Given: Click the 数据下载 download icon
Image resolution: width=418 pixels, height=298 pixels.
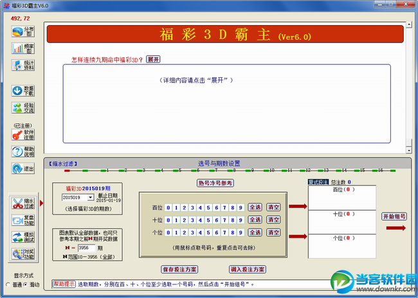Looking at the screenshot, I should point(23,91).
